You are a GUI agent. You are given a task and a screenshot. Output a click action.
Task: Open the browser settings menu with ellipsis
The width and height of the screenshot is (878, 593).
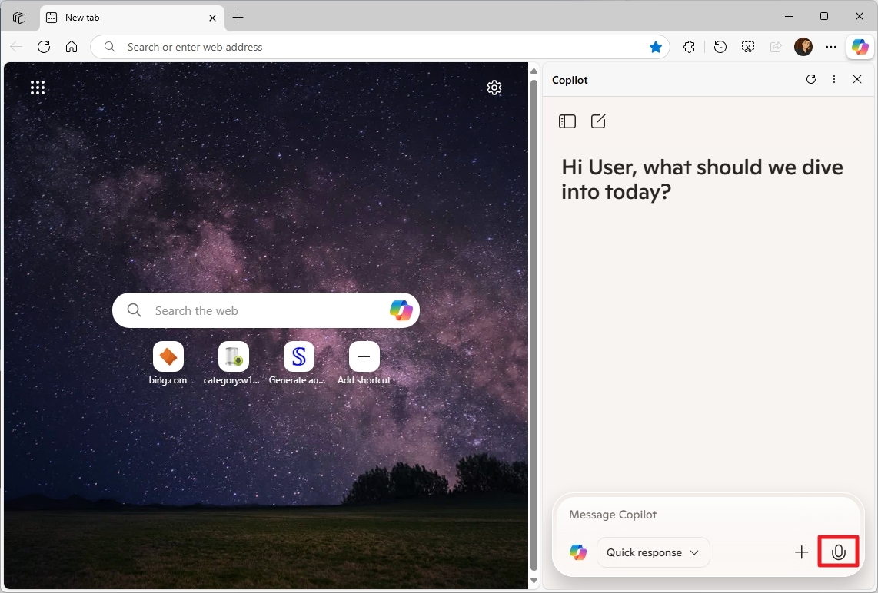coord(831,47)
